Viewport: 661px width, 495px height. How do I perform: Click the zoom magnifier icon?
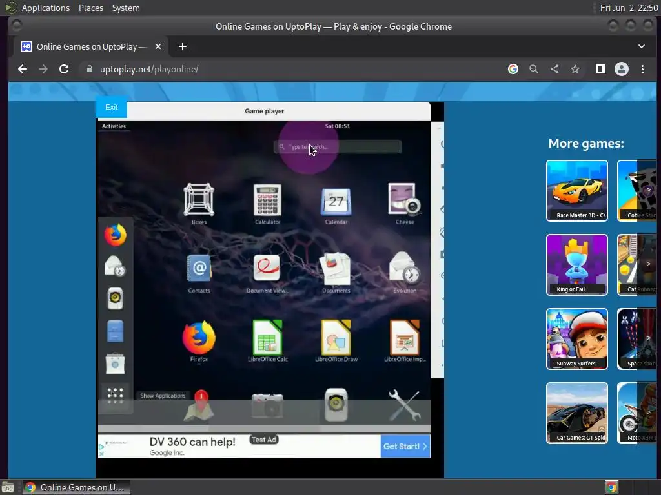click(x=534, y=69)
